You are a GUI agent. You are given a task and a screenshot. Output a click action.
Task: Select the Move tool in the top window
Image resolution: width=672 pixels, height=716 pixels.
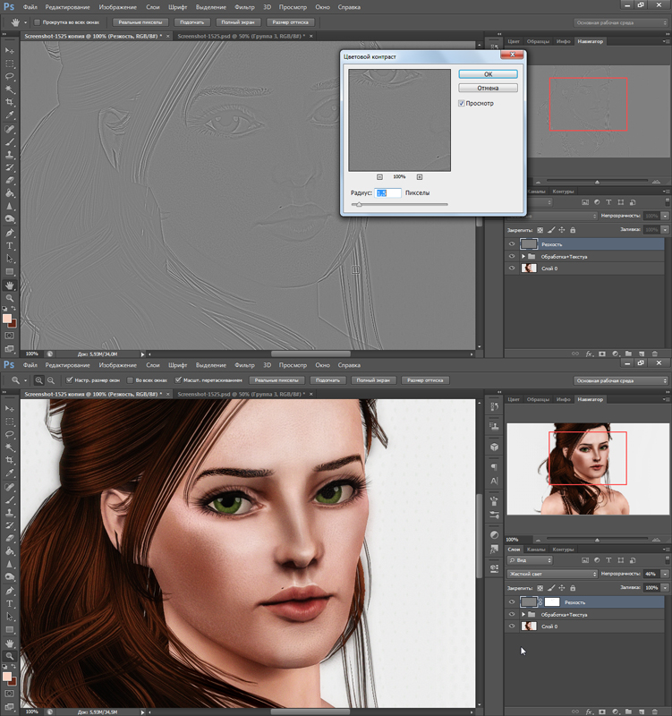click(10, 50)
